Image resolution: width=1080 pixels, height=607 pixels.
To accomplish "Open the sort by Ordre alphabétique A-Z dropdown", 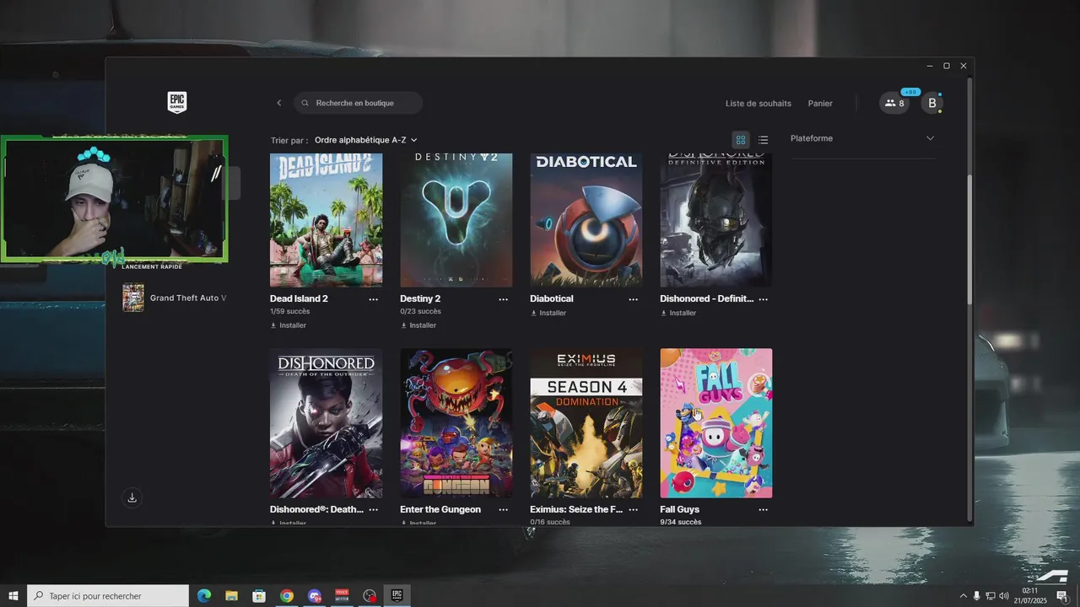I will coord(366,140).
